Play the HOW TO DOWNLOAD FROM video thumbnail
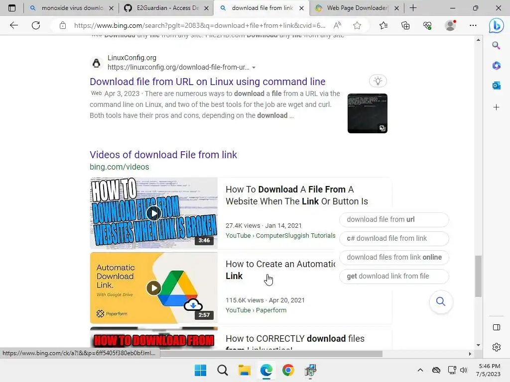The width and height of the screenshot is (510, 382). pos(153,338)
